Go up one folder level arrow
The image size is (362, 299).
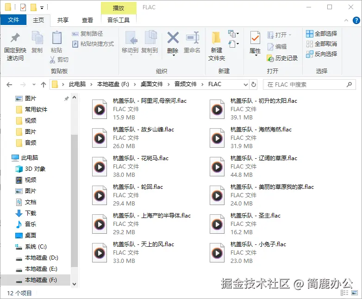coord(44,85)
